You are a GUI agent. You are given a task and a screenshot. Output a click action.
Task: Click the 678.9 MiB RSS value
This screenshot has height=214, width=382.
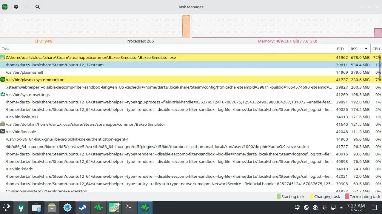pyautogui.click(x=360, y=57)
